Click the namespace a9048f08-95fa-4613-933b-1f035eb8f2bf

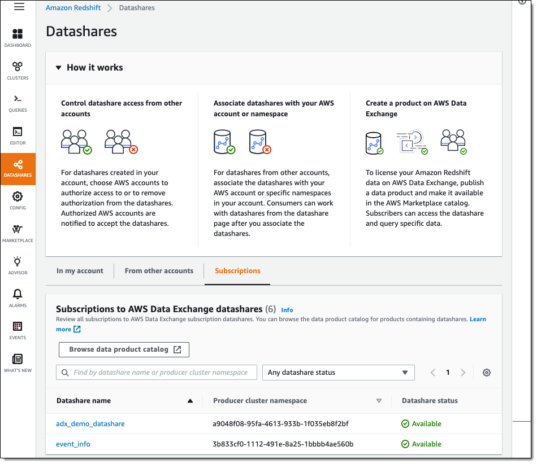[280, 424]
